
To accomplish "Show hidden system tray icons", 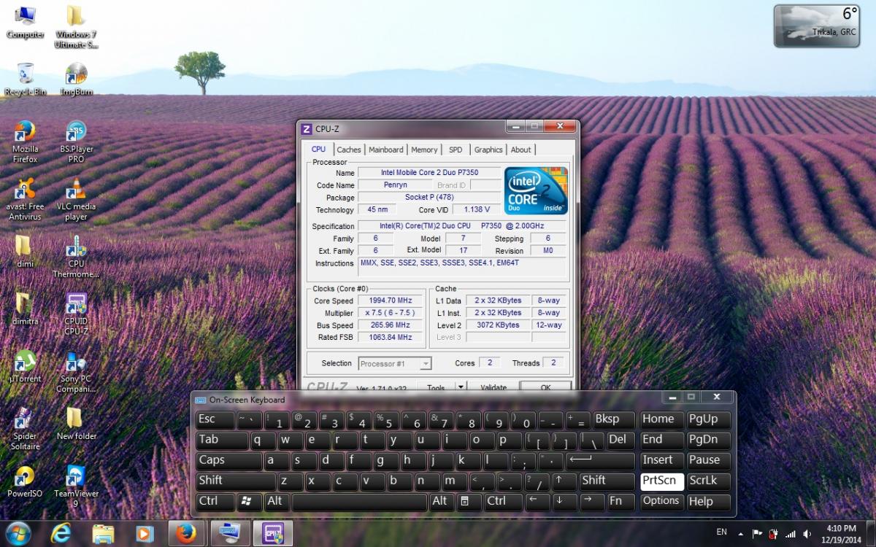I will 741,534.
